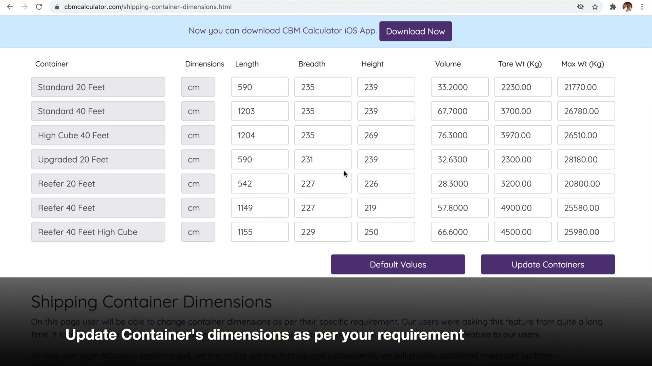Click the cm unit field for Reefer 20 Feet
Image resolution: width=652 pixels, height=366 pixels.
click(x=198, y=183)
